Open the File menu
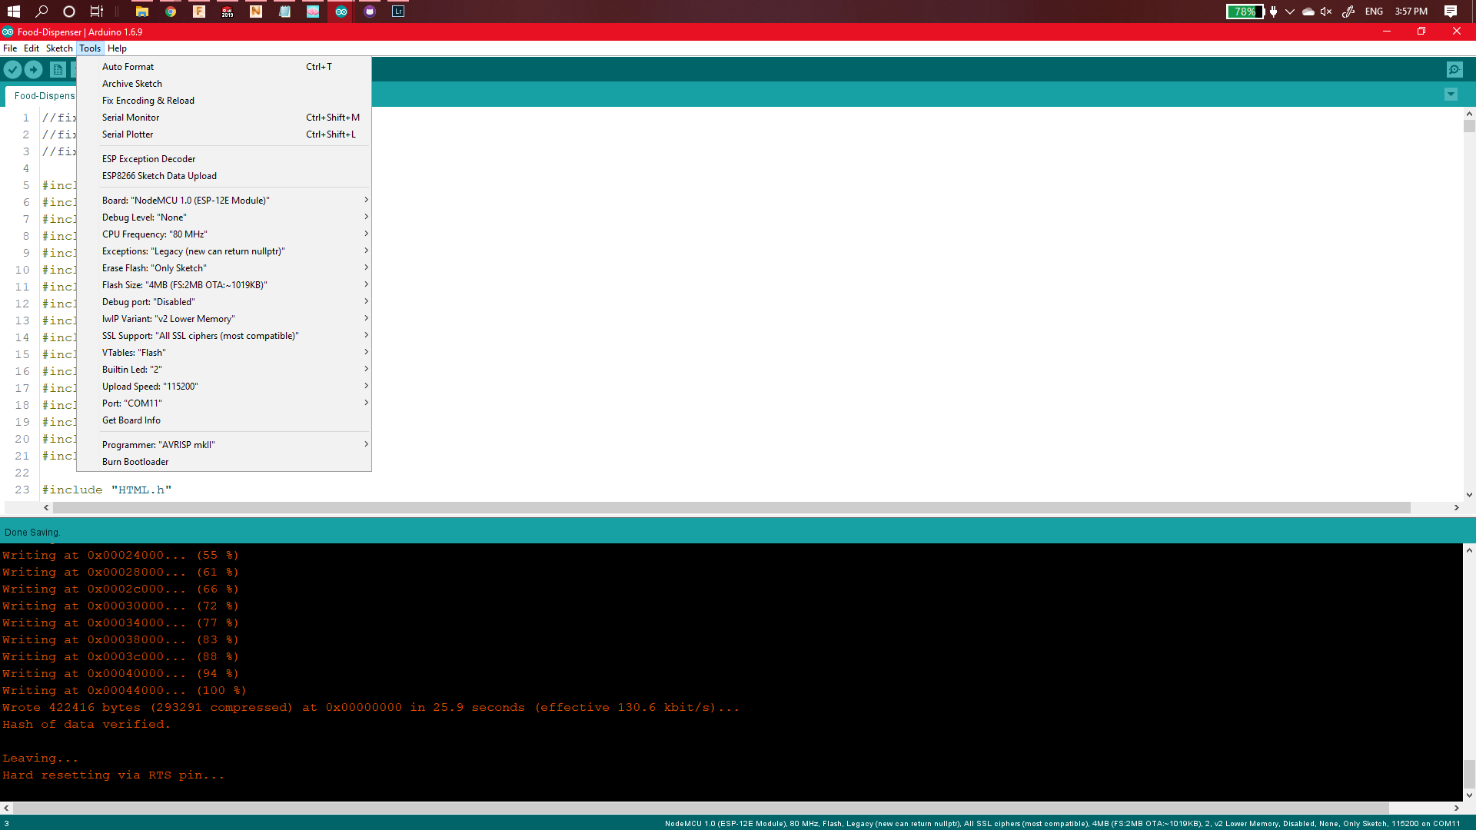The height and width of the screenshot is (830, 1476). pos(10,48)
